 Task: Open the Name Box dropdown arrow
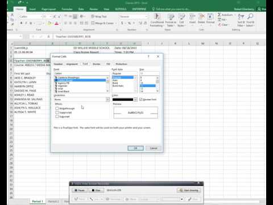(20, 36)
